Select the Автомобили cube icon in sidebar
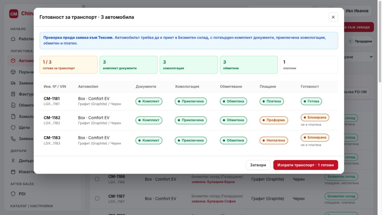Viewport: 382px width, 215px height. [x=13, y=61]
